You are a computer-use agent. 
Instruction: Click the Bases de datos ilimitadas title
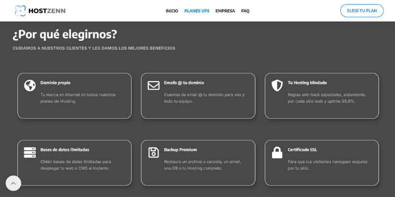click(65, 150)
